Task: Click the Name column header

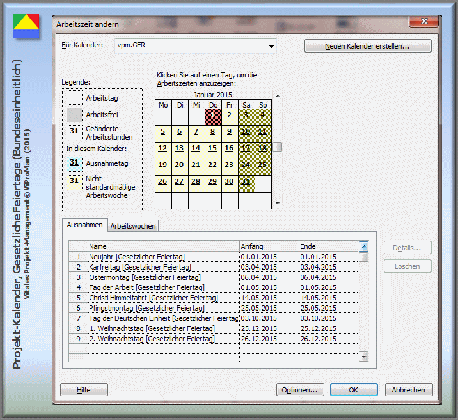Action: point(164,246)
